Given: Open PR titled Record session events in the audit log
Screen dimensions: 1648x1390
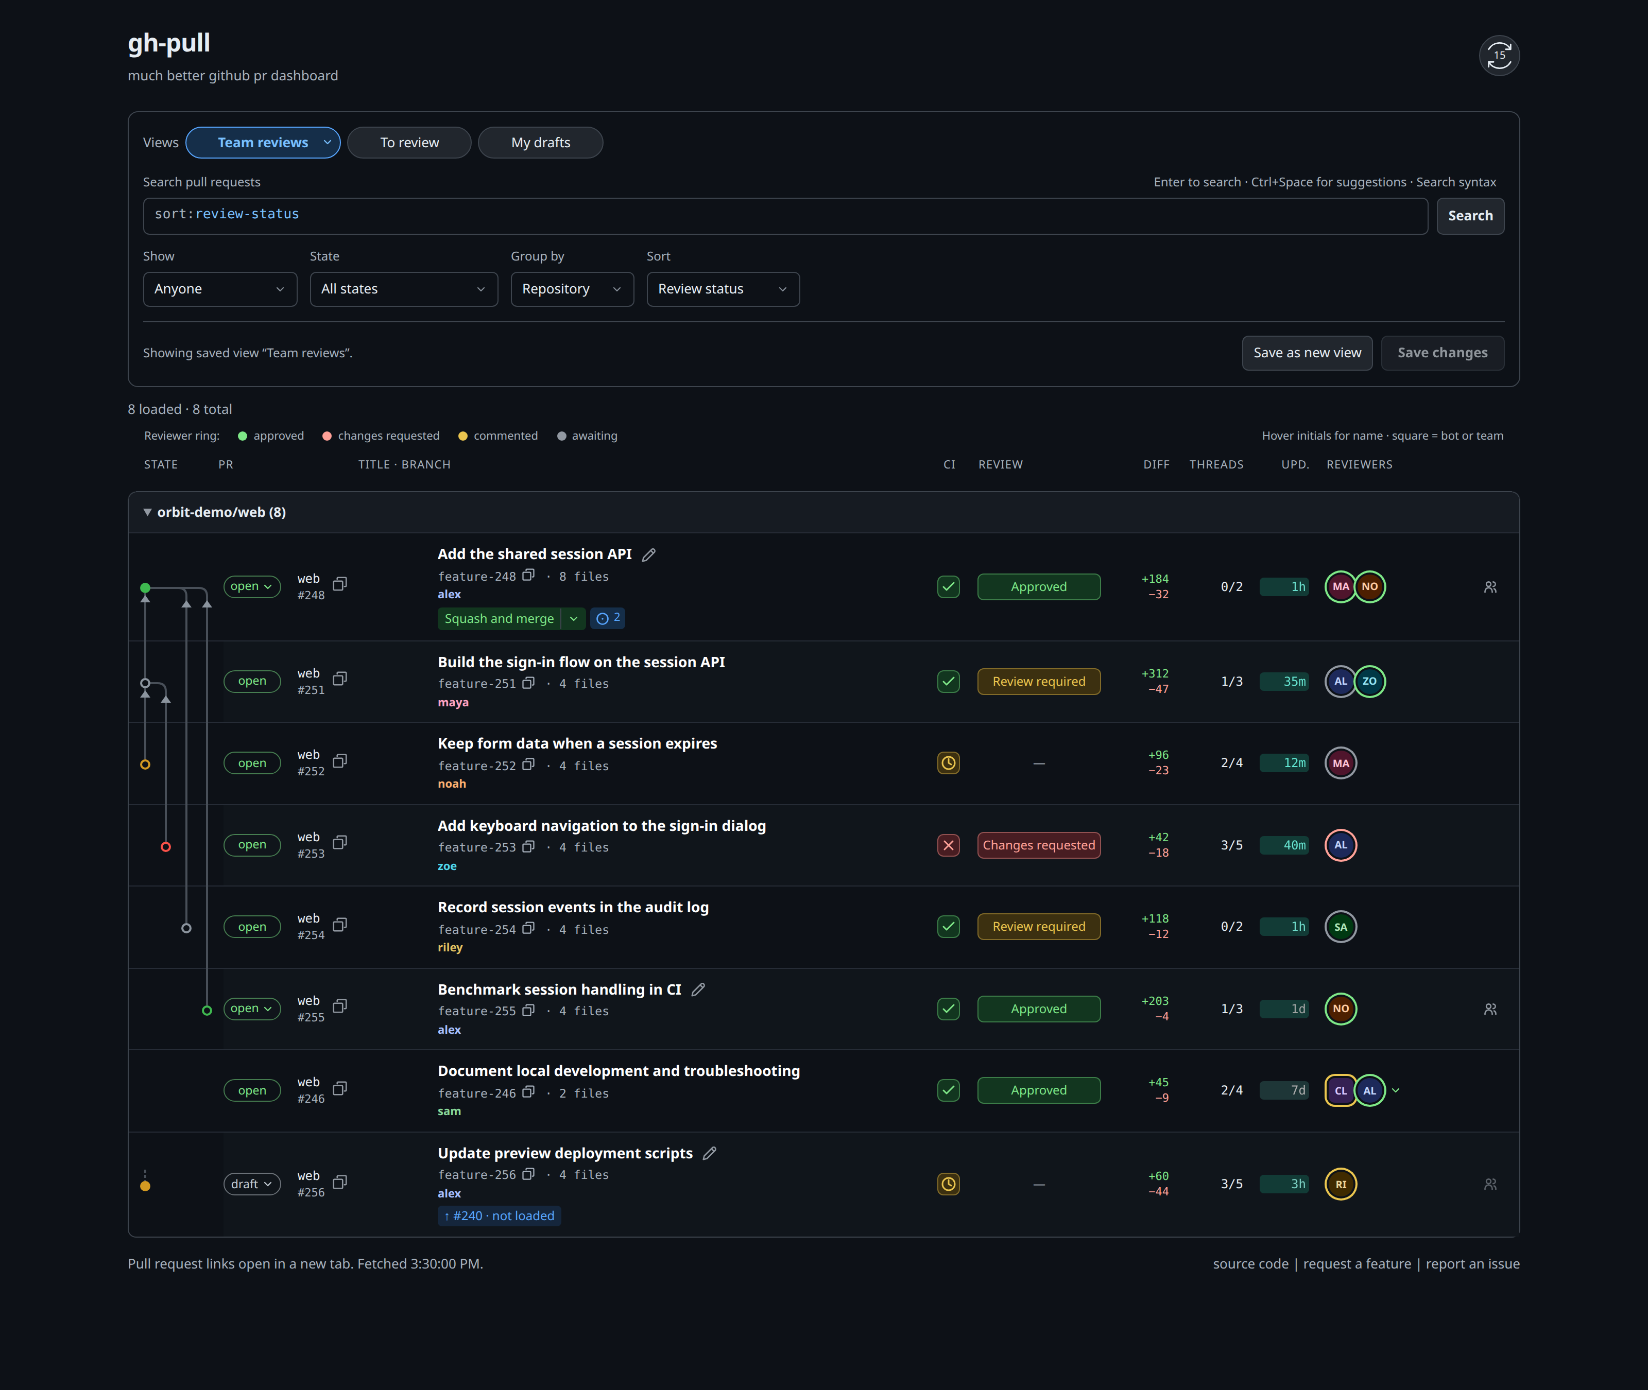Looking at the screenshot, I should (573, 908).
